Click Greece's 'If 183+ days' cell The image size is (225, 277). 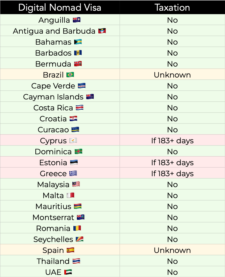tap(172, 173)
